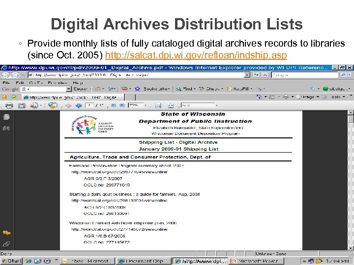The height and width of the screenshot is (265, 354).
Task: Click the PDF fit page icon
Action: pos(171,105)
